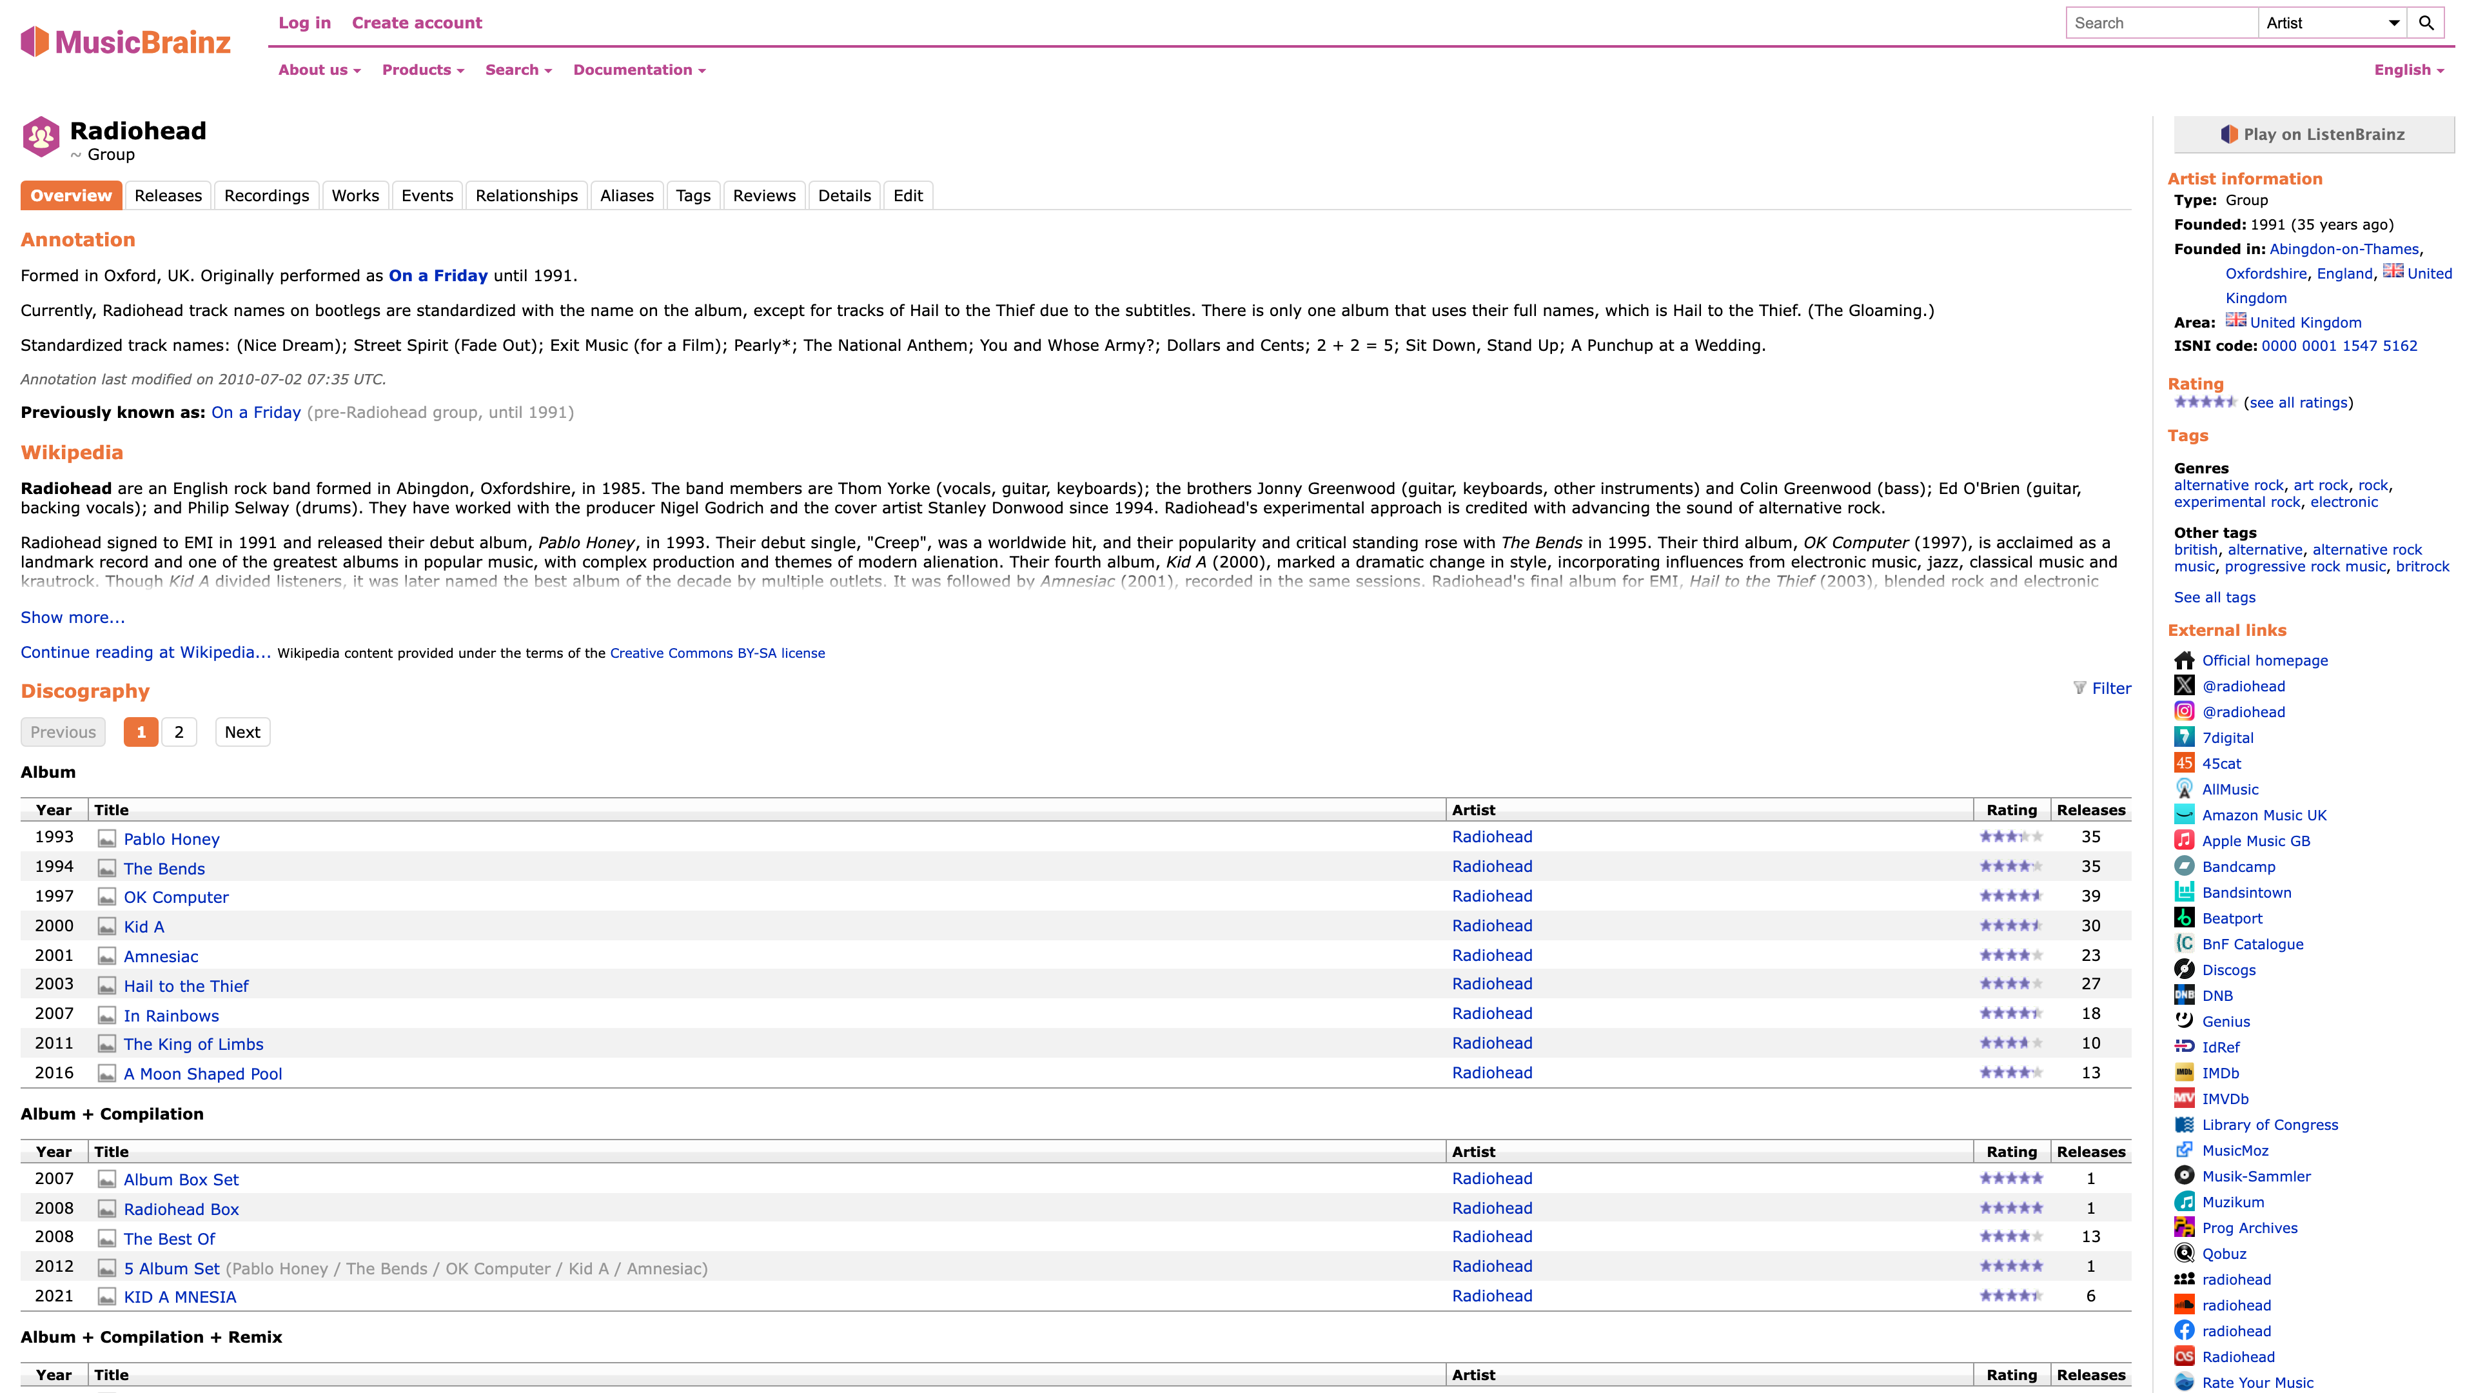Click the Bandsintown icon

2184,892
